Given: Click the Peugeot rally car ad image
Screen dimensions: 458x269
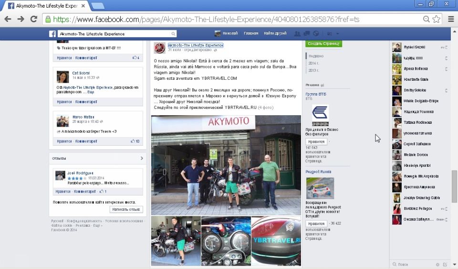Looking at the screenshot, I should (320, 188).
